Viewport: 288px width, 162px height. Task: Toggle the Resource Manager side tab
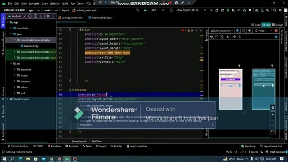click(x=3, y=43)
